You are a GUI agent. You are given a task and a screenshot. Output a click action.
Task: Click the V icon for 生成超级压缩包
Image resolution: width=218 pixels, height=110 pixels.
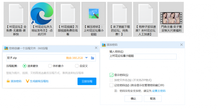[27, 81]
